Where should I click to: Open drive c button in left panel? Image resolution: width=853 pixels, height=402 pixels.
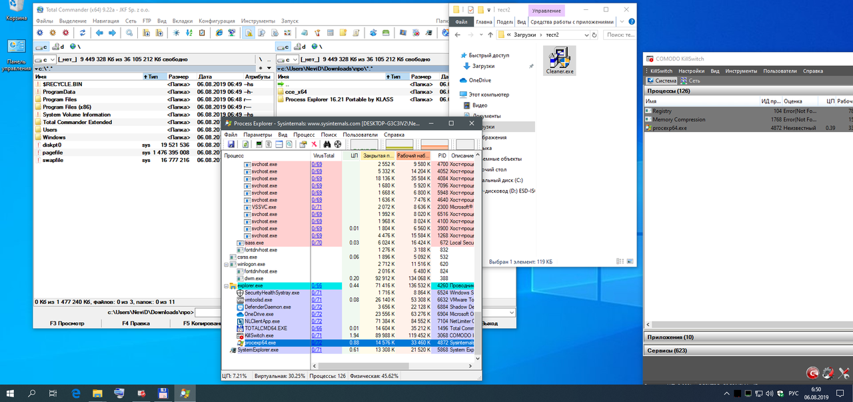(41, 47)
